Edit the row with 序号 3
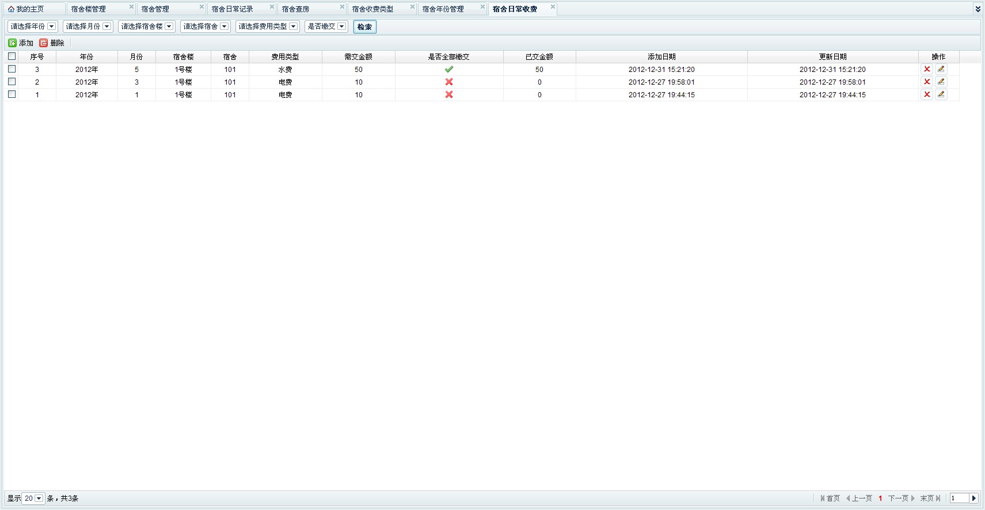The width and height of the screenshot is (985, 510). tap(941, 69)
